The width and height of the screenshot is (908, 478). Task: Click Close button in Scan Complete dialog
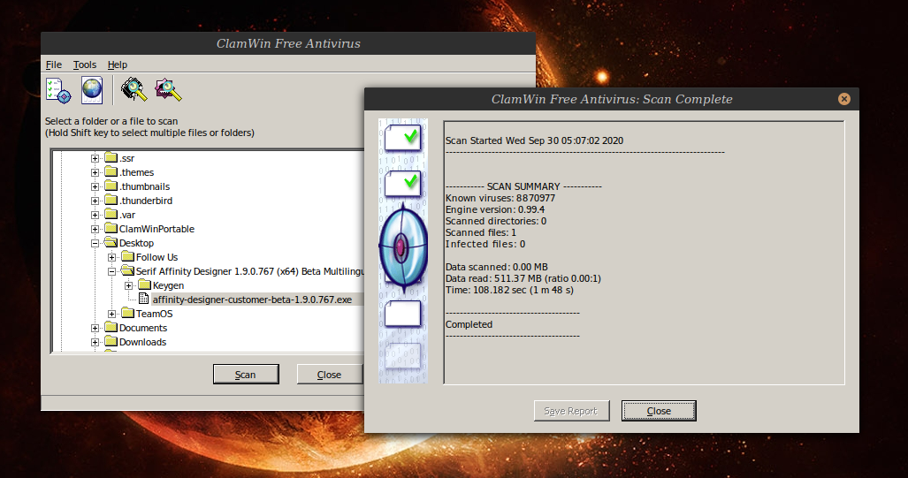[x=659, y=411]
